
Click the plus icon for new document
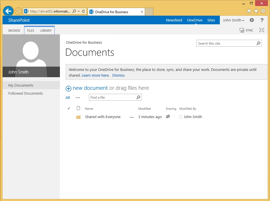click(69, 88)
